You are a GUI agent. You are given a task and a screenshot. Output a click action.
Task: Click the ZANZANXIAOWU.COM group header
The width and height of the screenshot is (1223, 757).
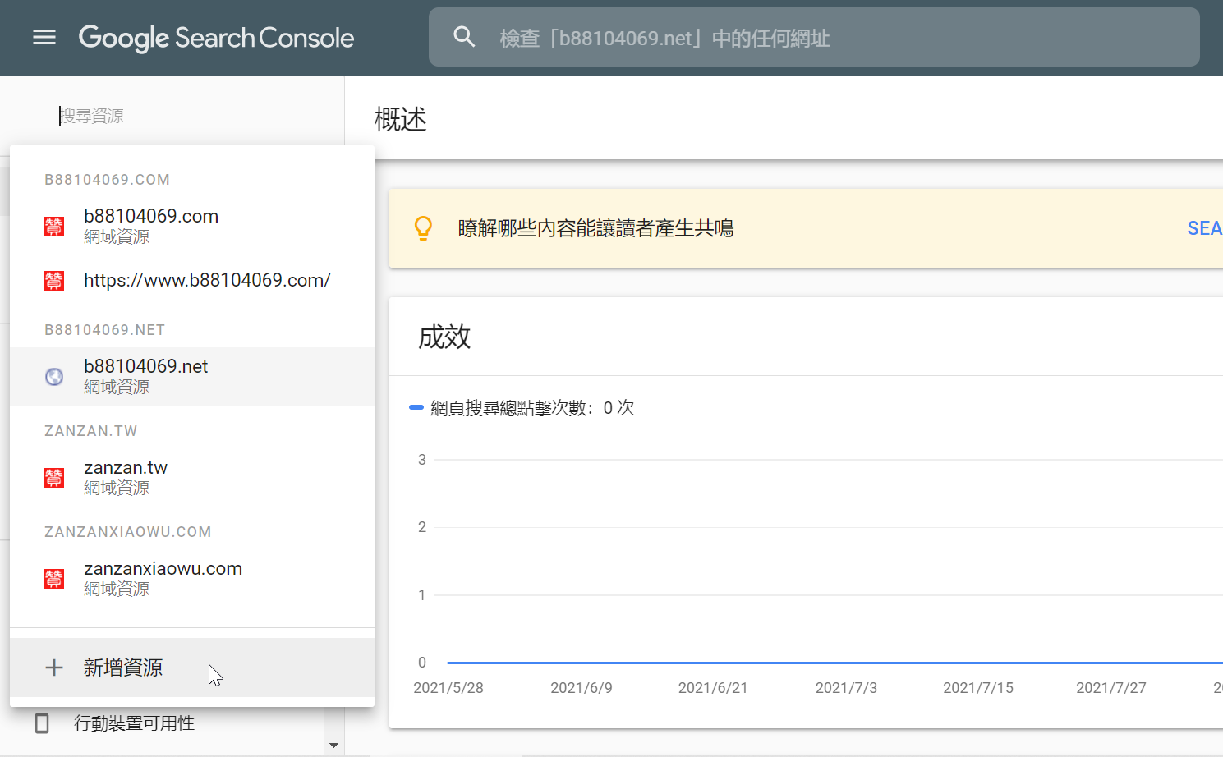[128, 532]
